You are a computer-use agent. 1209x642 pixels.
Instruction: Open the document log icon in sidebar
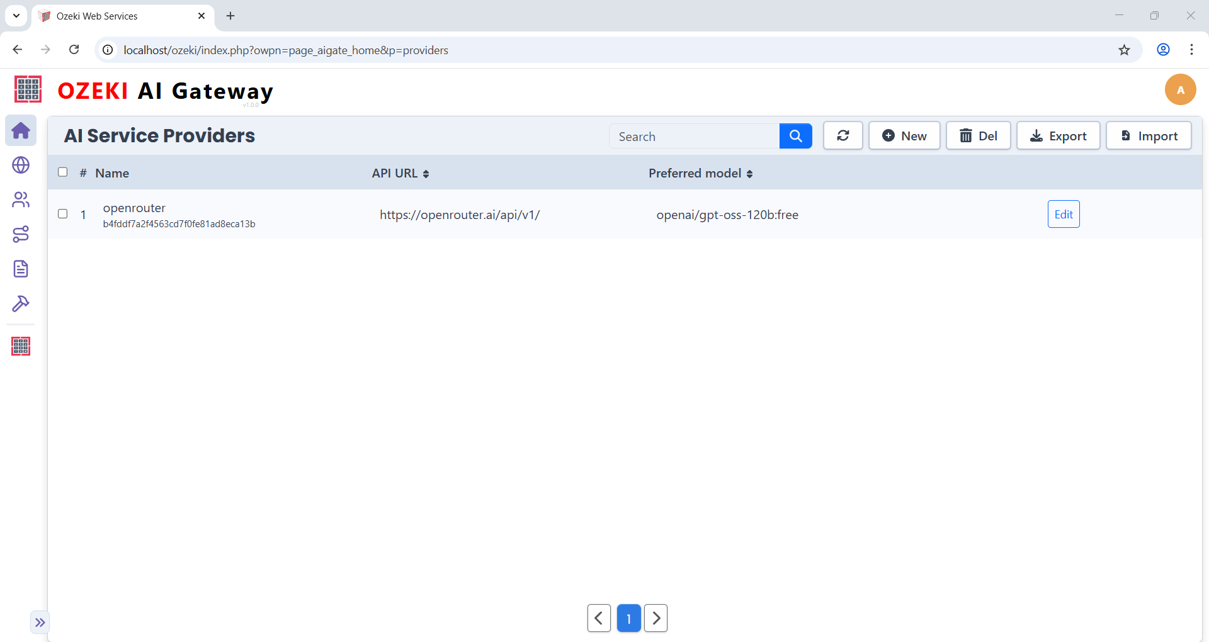tap(21, 269)
